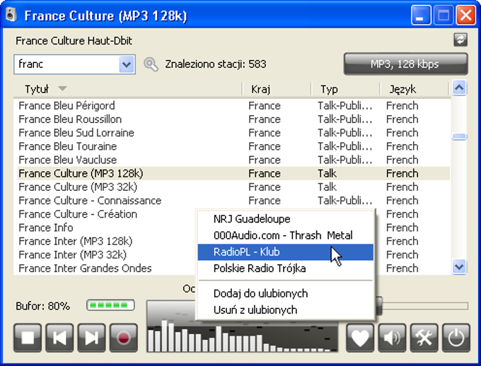Open favorites with the heart icon
This screenshot has height=366, width=481.
click(x=360, y=338)
